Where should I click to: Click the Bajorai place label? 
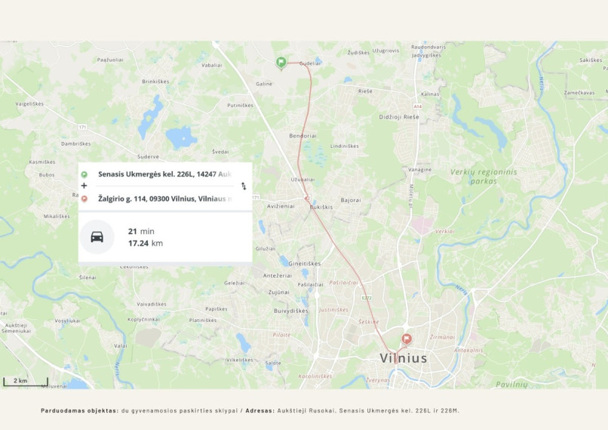[351, 200]
